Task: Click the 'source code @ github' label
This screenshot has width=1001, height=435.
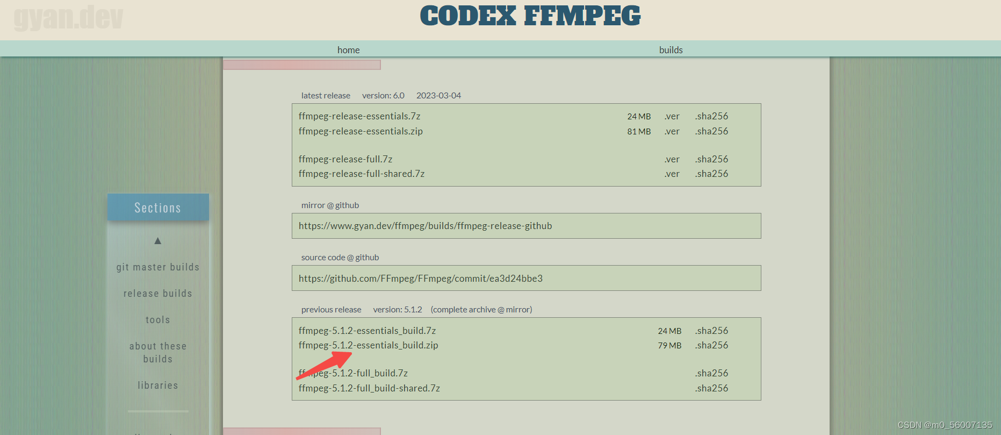Action: point(340,258)
